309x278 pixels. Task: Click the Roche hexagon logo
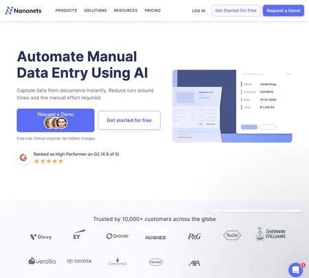232,235
